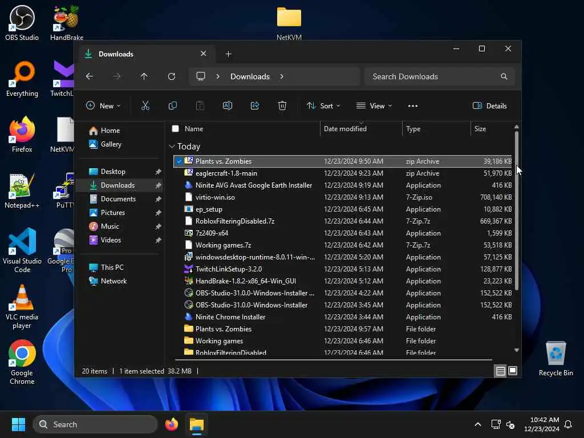The width and height of the screenshot is (584, 438).
Task: Add a new File Explorer tab
Action: [229, 54]
